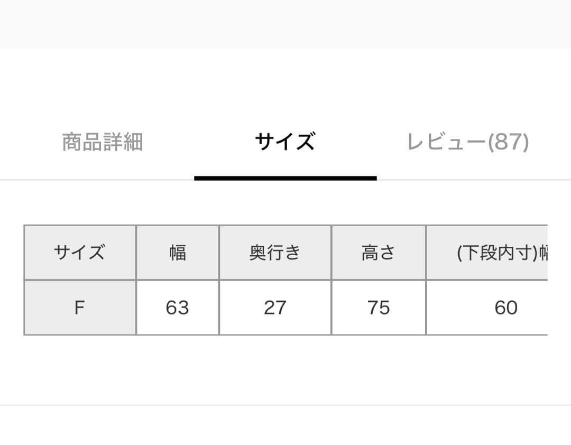
Task: Click the thin divider line below the table
Action: [285, 405]
